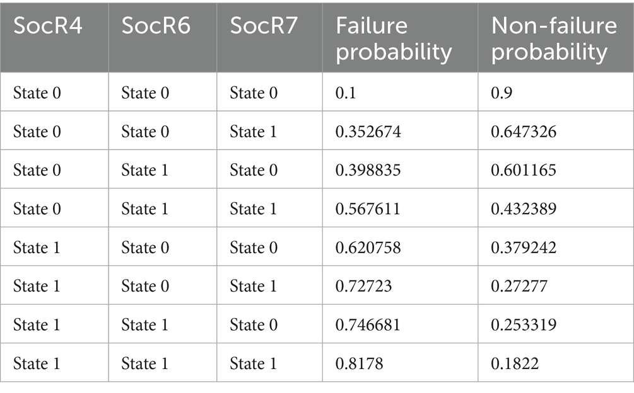This screenshot has width=634, height=393.
Task: Select the non-failure value 0.432389
Action: [x=524, y=209]
